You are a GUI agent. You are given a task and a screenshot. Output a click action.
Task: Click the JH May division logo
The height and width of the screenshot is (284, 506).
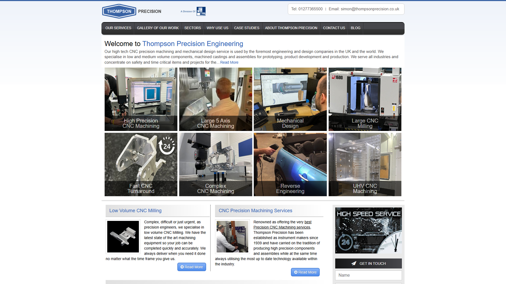201,11
